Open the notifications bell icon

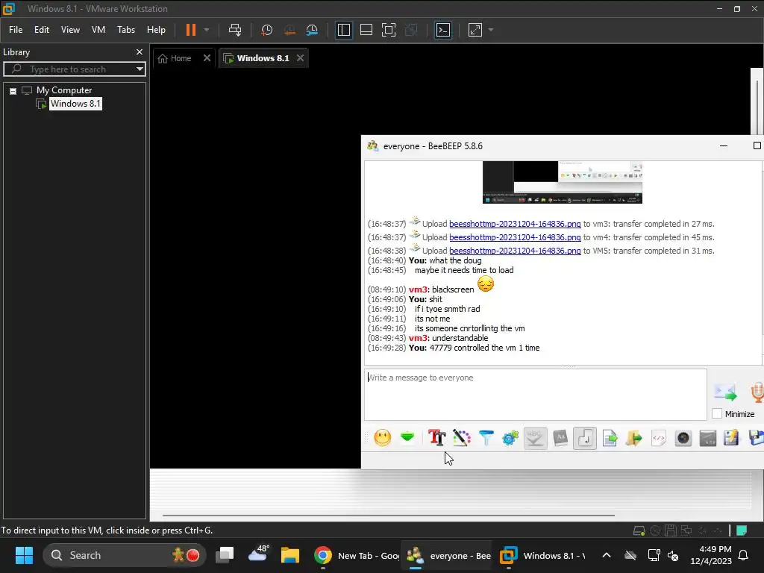(744, 555)
